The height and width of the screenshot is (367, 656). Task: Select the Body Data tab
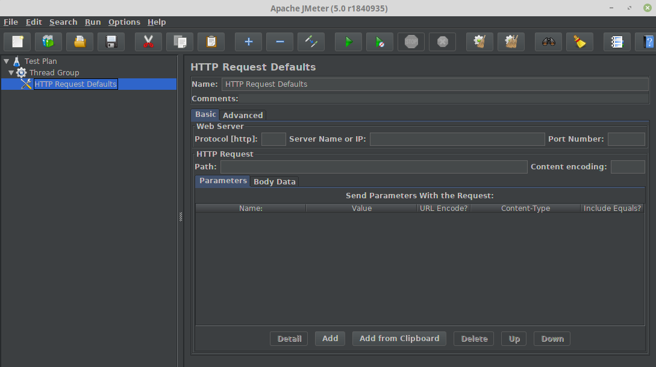(275, 181)
